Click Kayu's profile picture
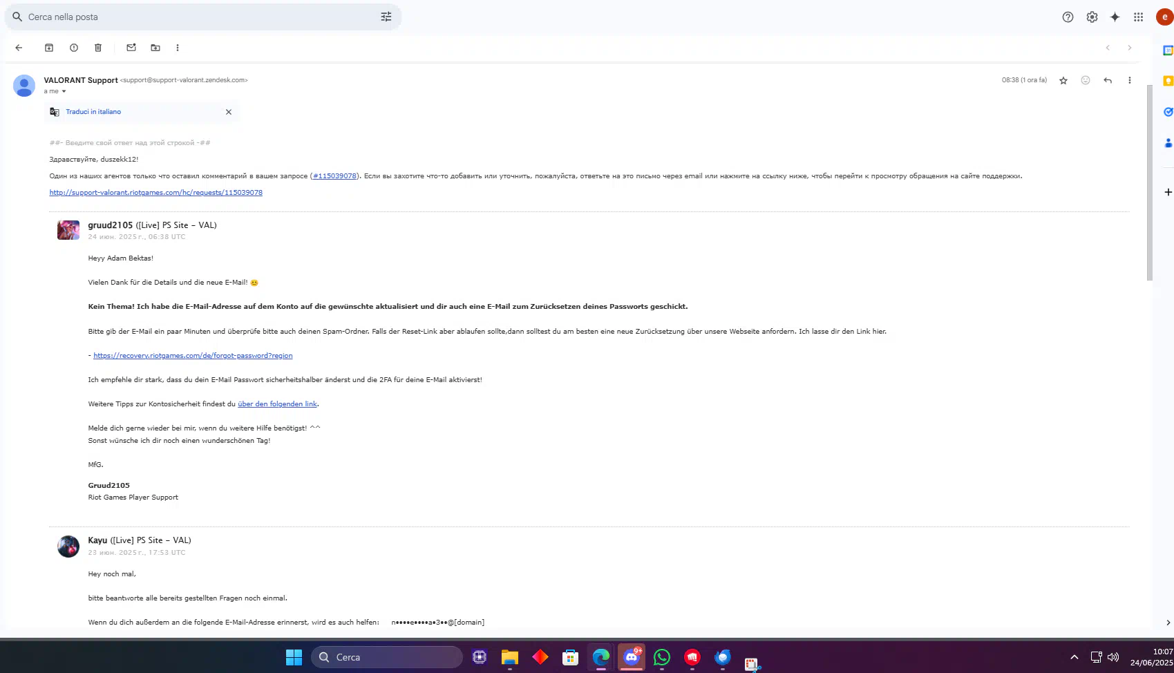Screen dimensions: 1174x673 point(68,546)
